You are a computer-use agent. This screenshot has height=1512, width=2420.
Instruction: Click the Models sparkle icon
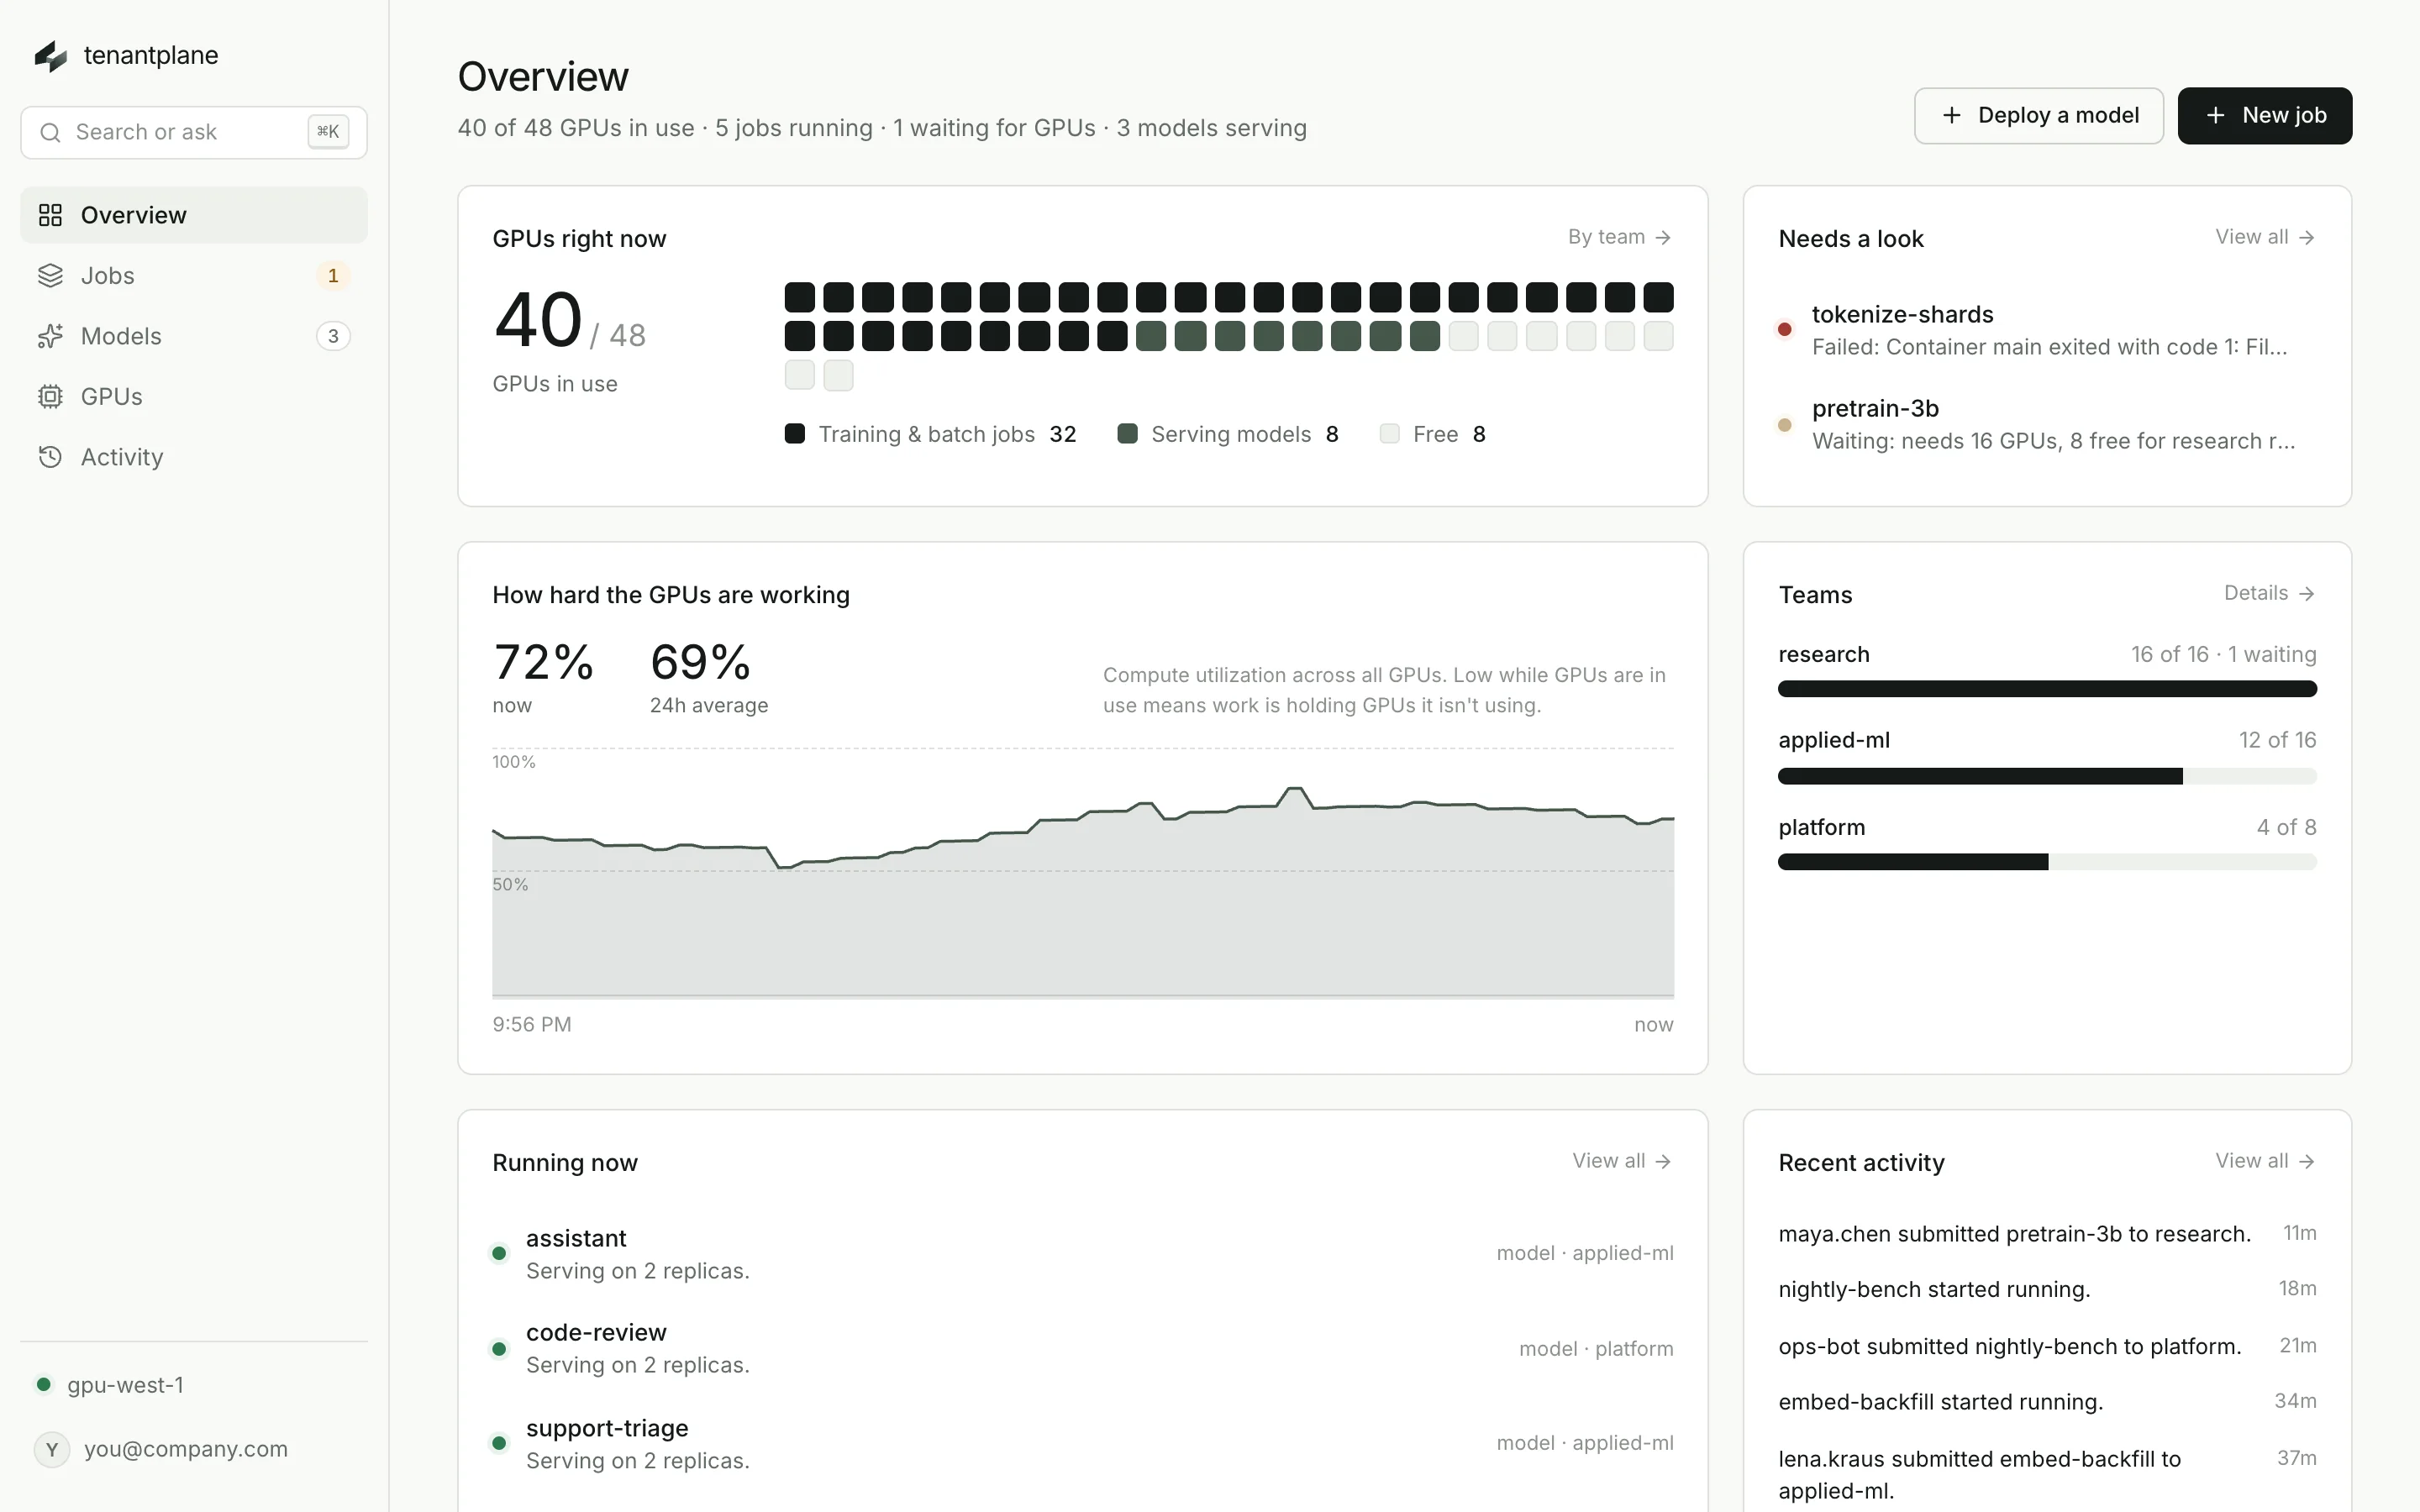tap(50, 336)
